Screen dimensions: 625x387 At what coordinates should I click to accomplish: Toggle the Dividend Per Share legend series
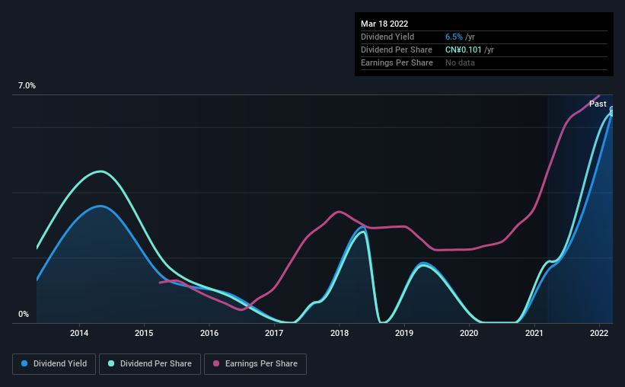tap(150, 364)
